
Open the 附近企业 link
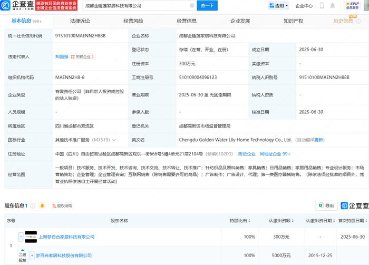[x=247, y=154]
